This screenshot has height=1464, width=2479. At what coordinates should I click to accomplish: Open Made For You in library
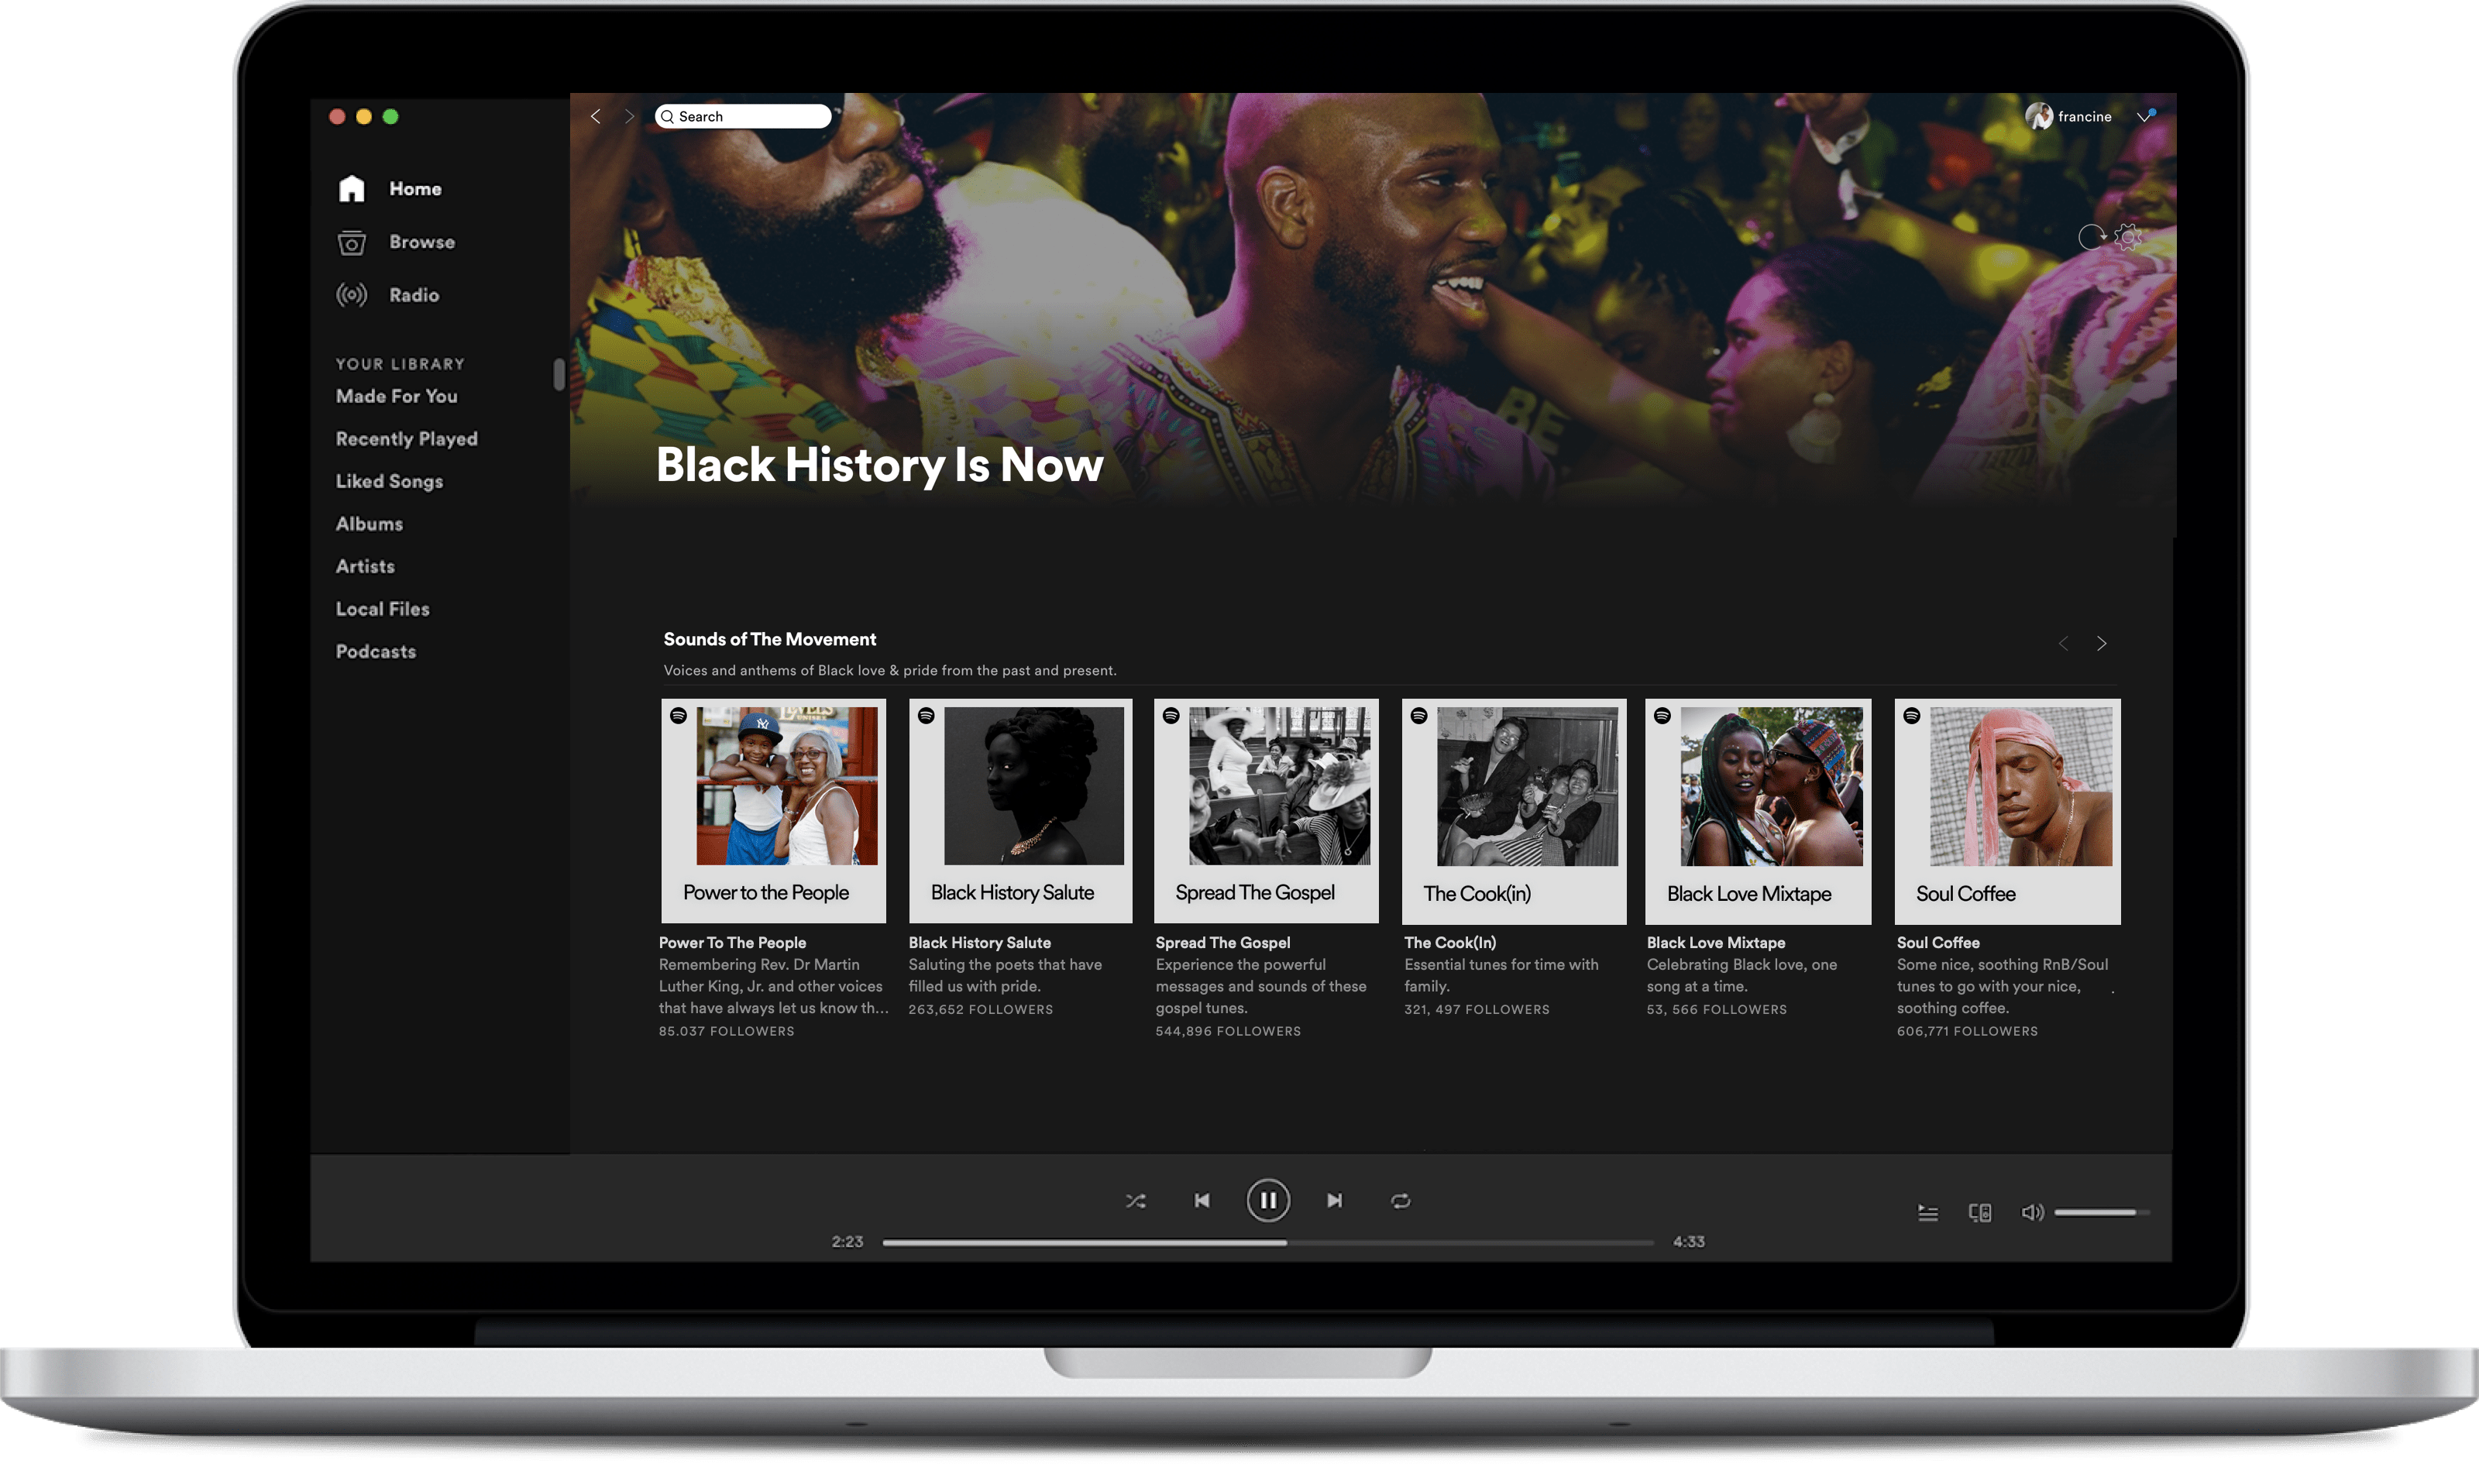click(397, 397)
